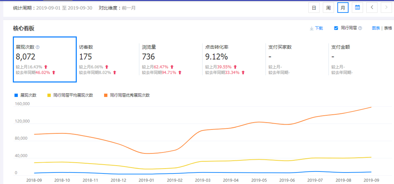
Task: Click the 175 visitors value
Action: pyautogui.click(x=86, y=57)
